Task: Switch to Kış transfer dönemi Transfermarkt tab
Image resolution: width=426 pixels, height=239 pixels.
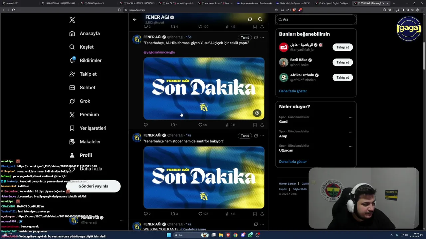Action: pyautogui.click(x=255, y=3)
